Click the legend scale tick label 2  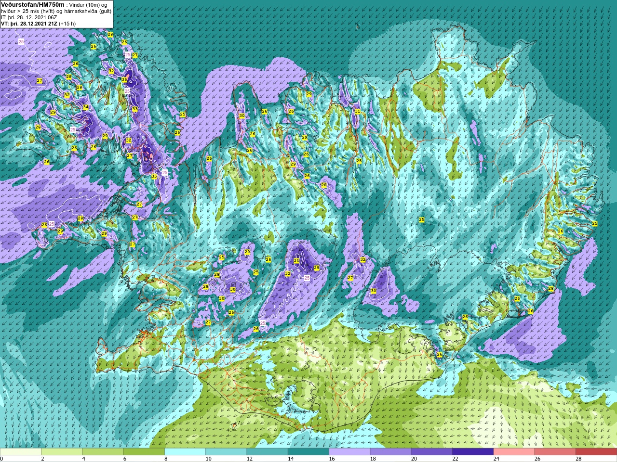point(43,459)
